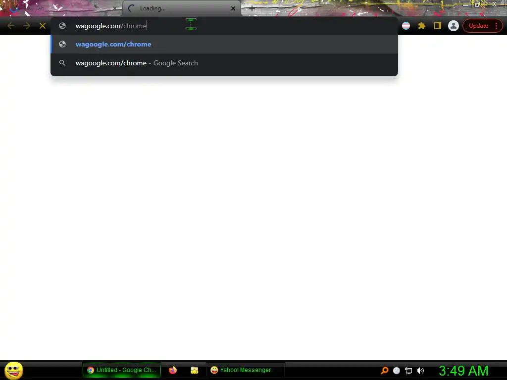Open the striped round extension icon
Image resolution: width=507 pixels, height=380 pixels.
(406, 26)
